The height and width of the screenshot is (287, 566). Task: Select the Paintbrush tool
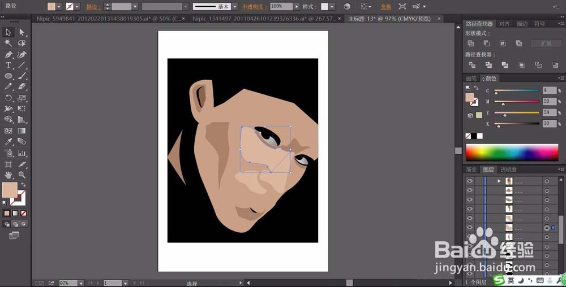pyautogui.click(x=22, y=76)
